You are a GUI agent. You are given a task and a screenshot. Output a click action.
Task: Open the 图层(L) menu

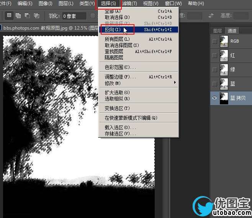coord(66,3)
